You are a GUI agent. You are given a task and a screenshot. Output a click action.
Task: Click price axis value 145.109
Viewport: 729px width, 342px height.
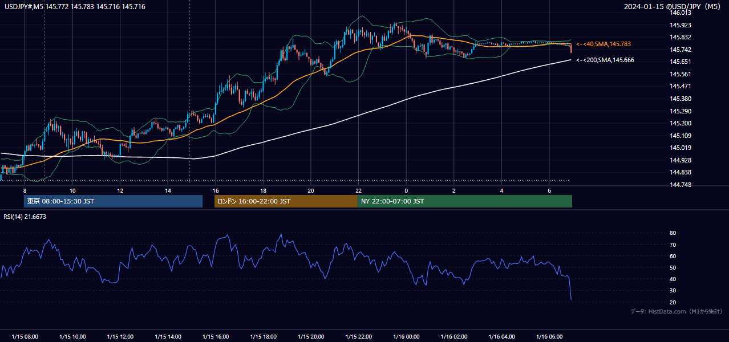[x=681, y=136]
